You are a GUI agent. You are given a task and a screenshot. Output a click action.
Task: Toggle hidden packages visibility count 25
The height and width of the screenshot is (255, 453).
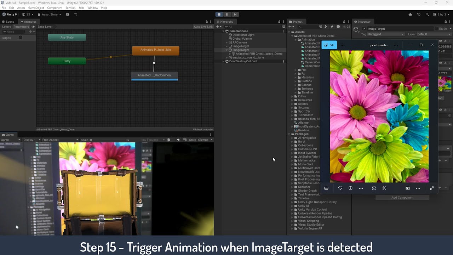click(346, 27)
